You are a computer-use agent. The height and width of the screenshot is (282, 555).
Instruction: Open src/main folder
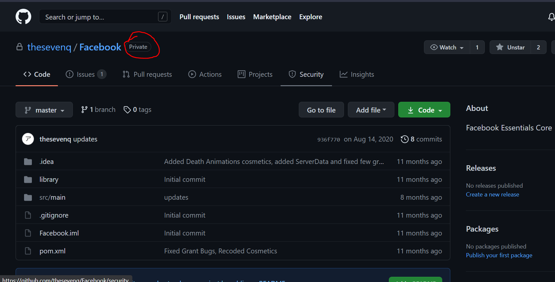52,197
